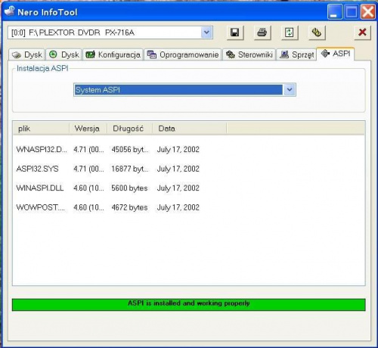
Task: Click the 16877 byt... length value
Action: [130, 169]
